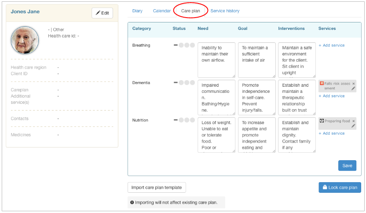366x213 pixels.
Task: Set Dementia status to the middle circle
Action: tap(187, 83)
